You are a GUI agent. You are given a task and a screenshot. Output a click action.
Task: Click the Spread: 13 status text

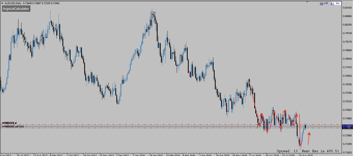pos(288,151)
